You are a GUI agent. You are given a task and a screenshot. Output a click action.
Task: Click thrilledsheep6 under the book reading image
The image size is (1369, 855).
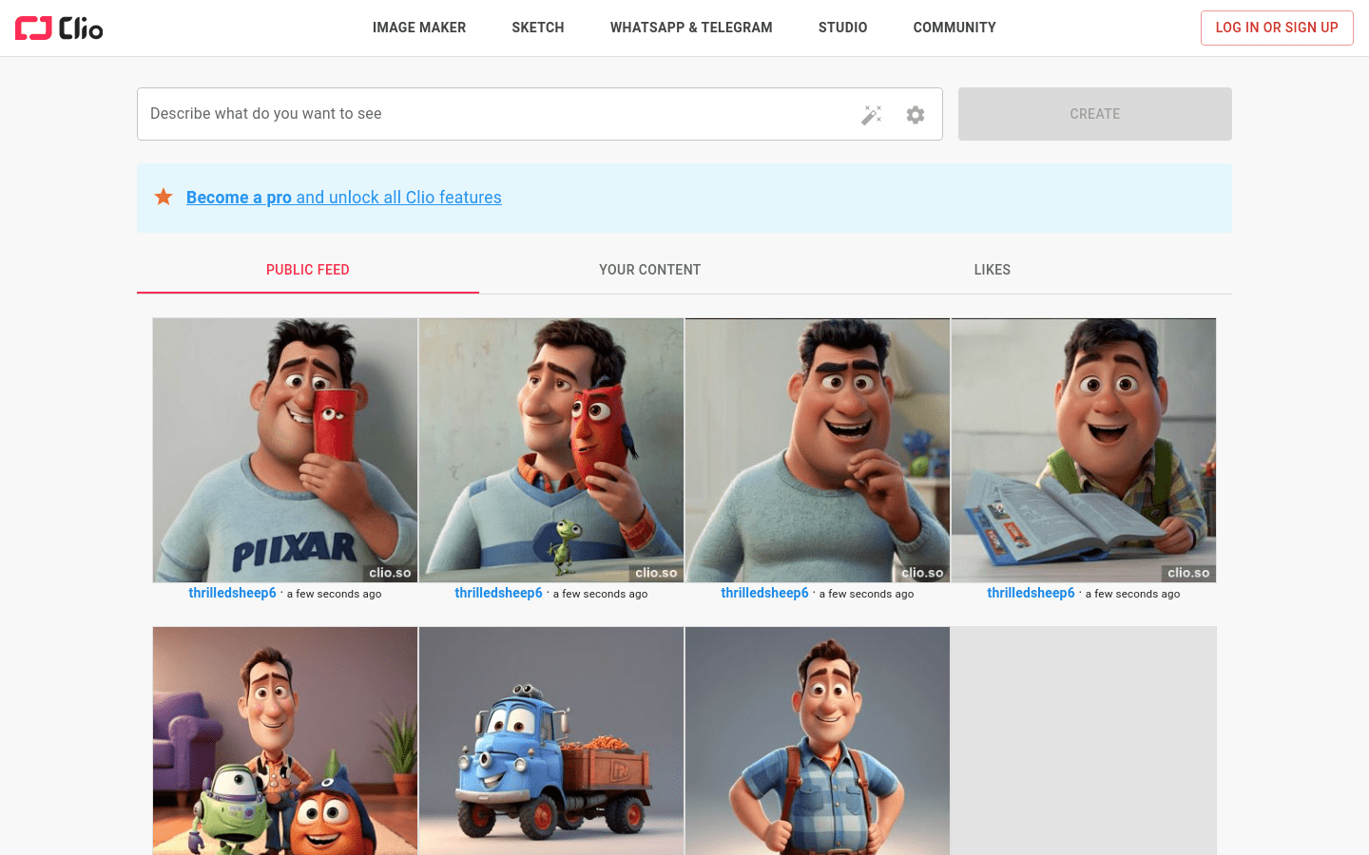(x=1031, y=593)
